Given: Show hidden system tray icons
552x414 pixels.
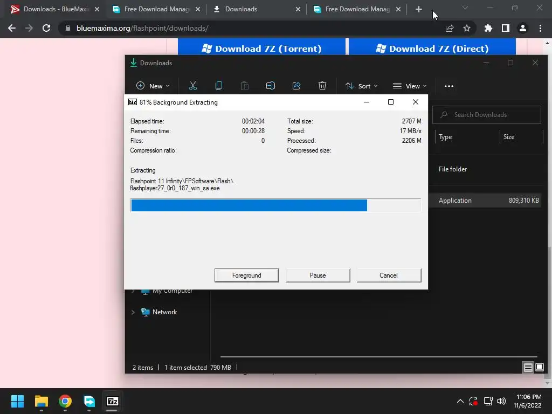Looking at the screenshot, I should [x=460, y=401].
